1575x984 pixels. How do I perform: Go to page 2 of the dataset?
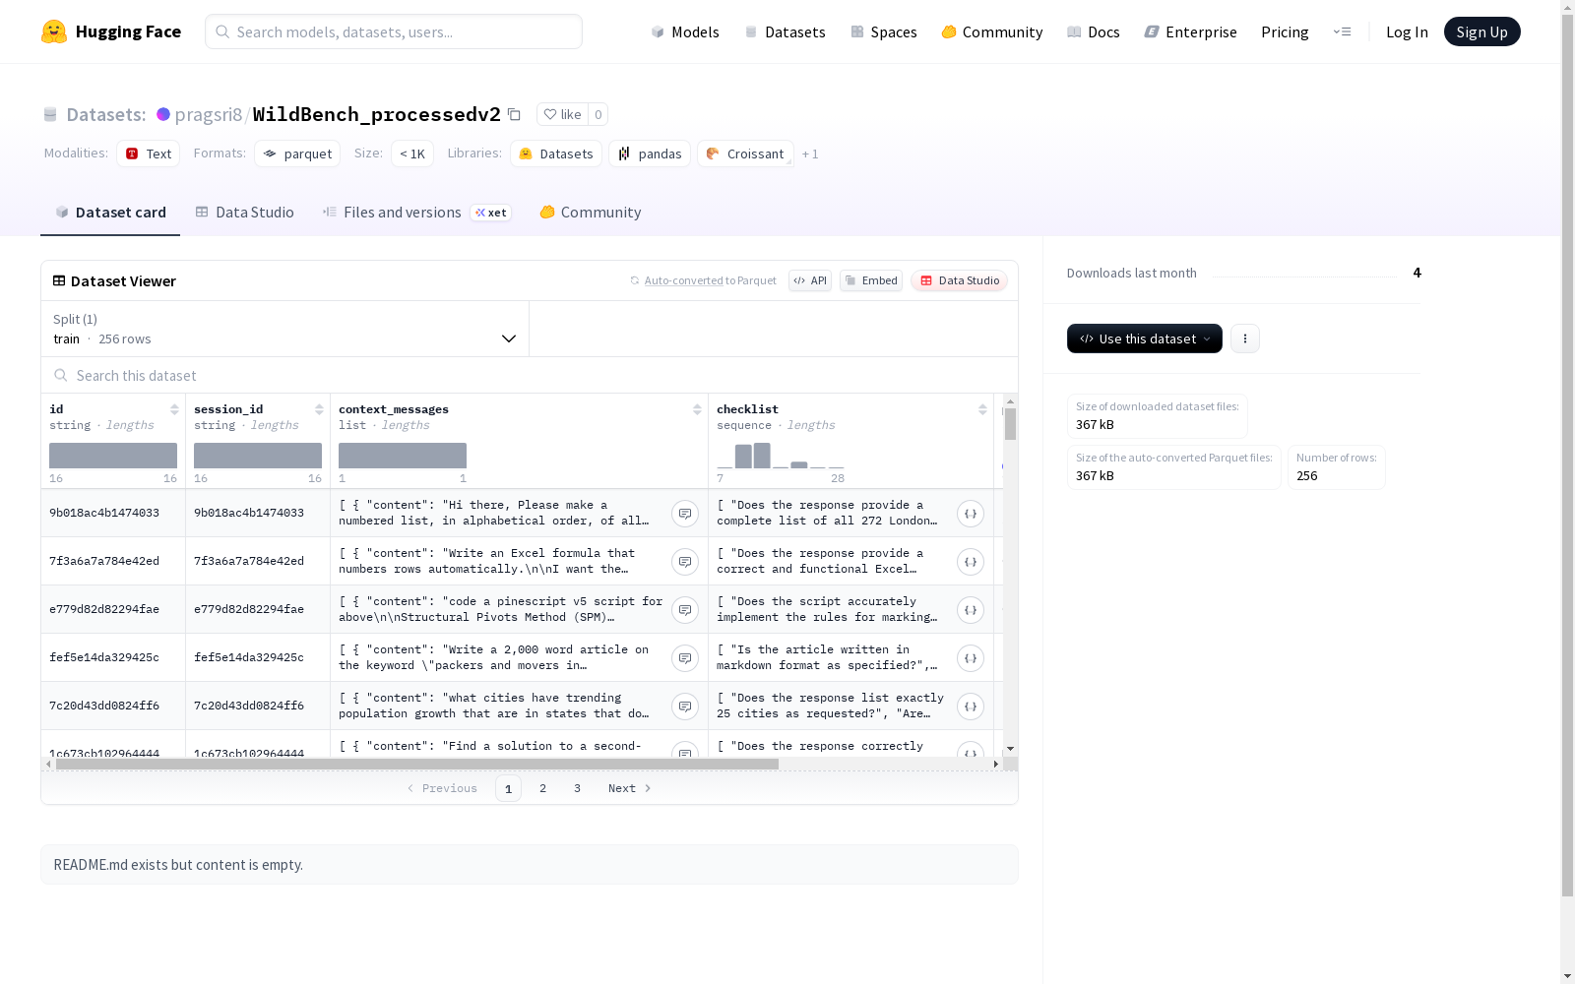tap(542, 788)
